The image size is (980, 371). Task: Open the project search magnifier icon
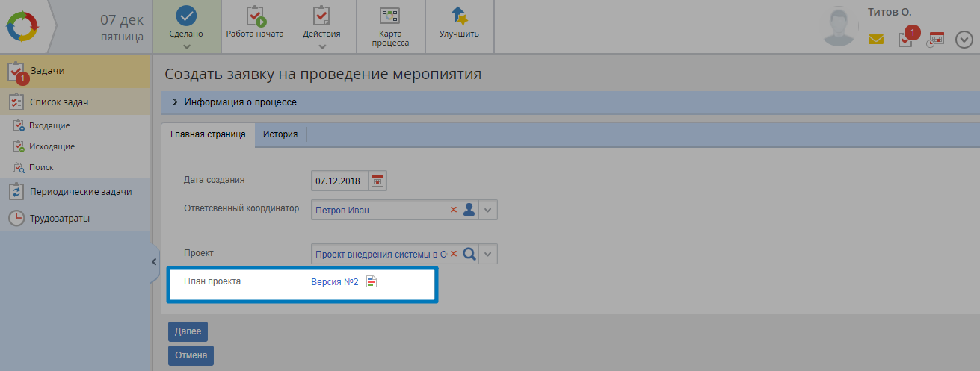point(469,254)
